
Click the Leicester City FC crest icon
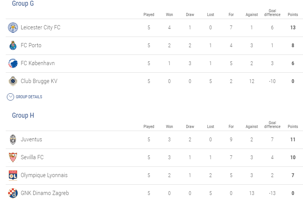click(13, 27)
